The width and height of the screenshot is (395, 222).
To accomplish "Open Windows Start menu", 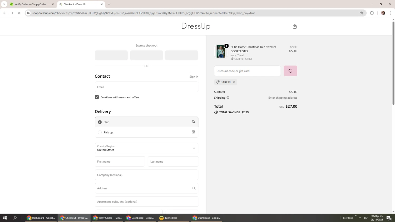I will point(5,218).
